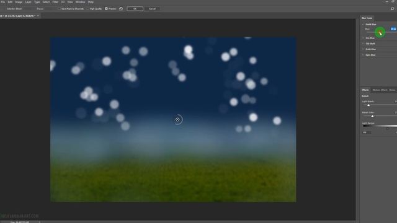Expand the Spin Blur section
Image resolution: width=397 pixels, height=223 pixels.
363,55
